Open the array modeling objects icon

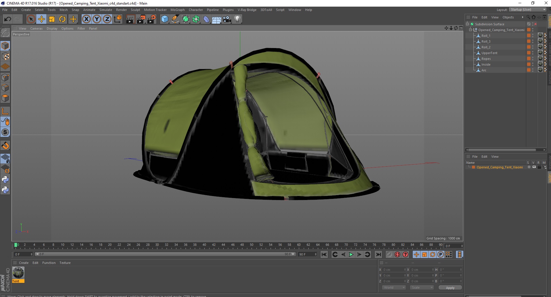tap(196, 19)
